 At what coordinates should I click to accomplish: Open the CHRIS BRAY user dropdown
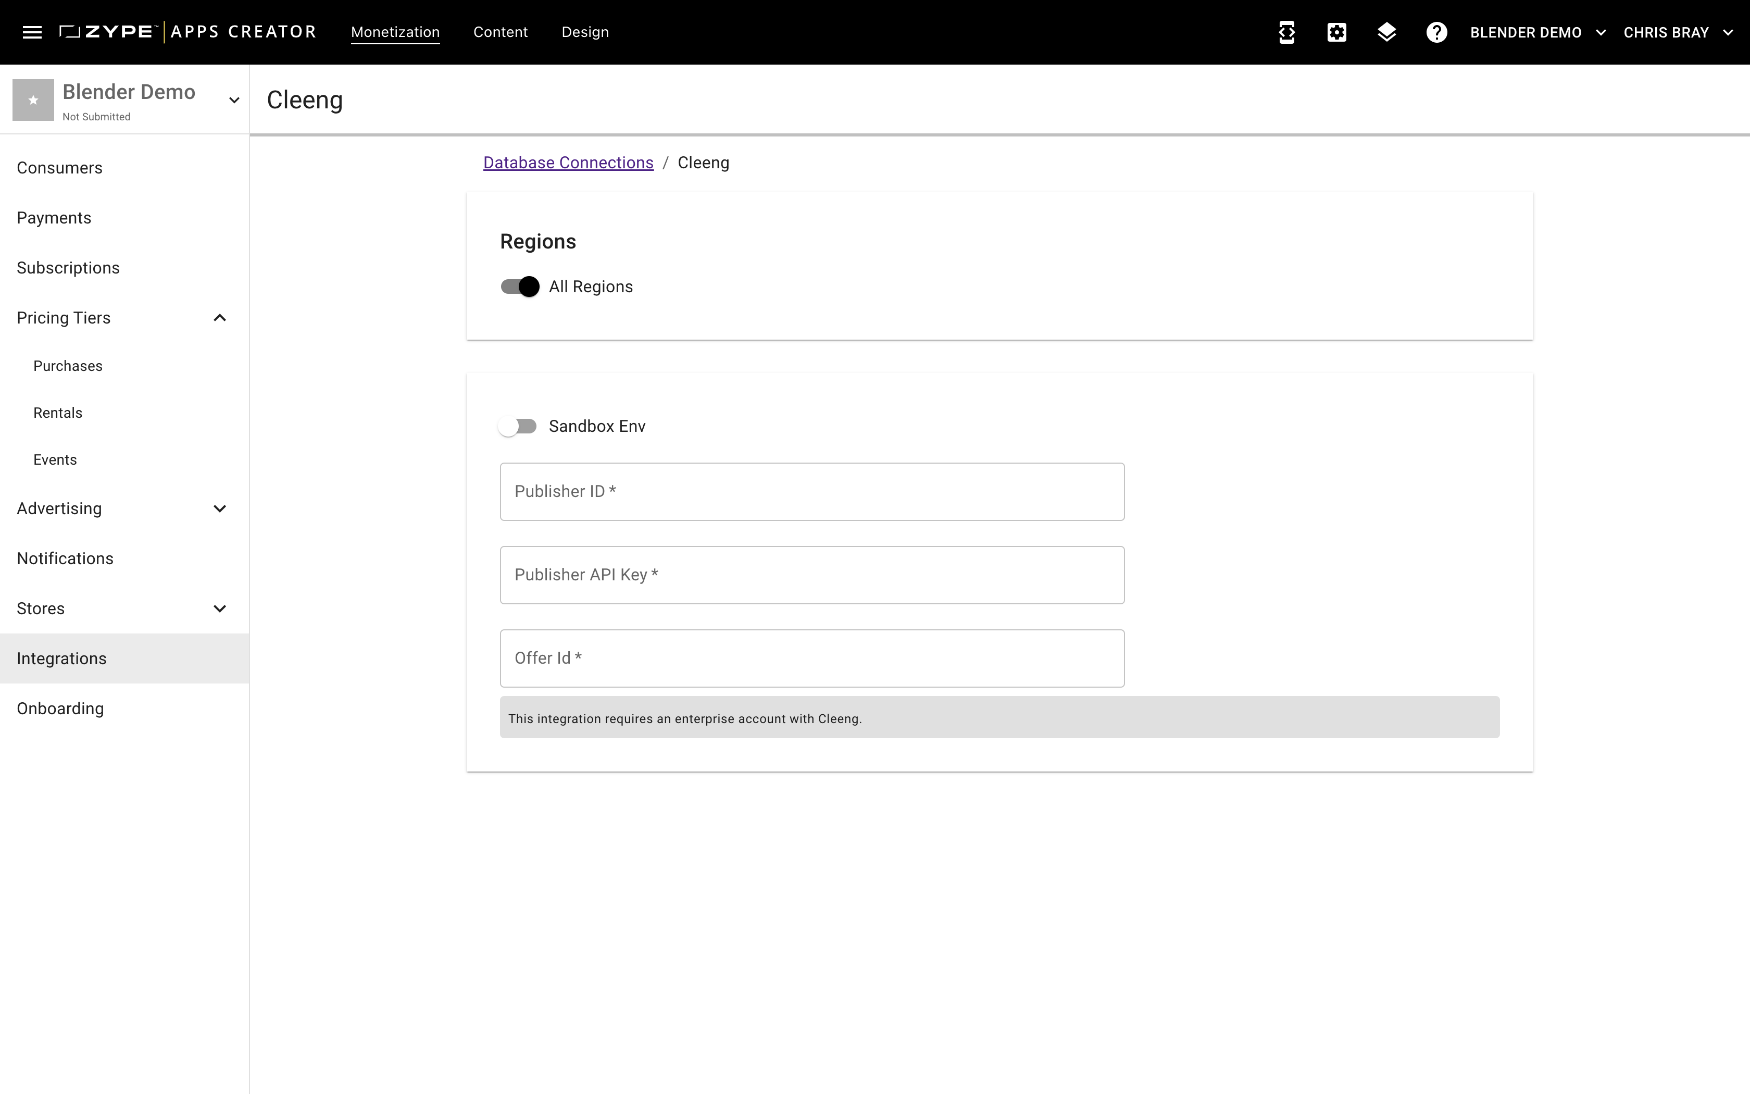[x=1679, y=32]
